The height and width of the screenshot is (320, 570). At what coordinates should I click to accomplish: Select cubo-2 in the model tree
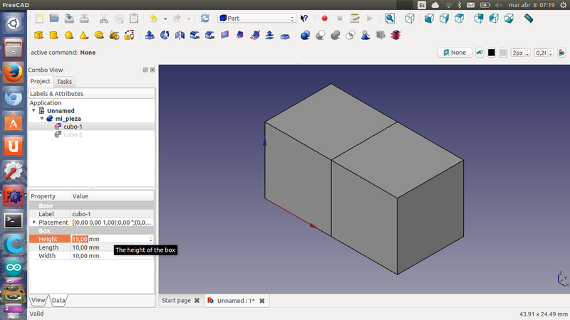(x=73, y=134)
